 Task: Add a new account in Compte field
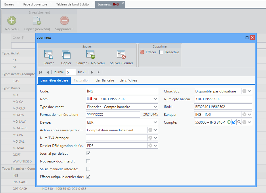[x=229, y=122]
